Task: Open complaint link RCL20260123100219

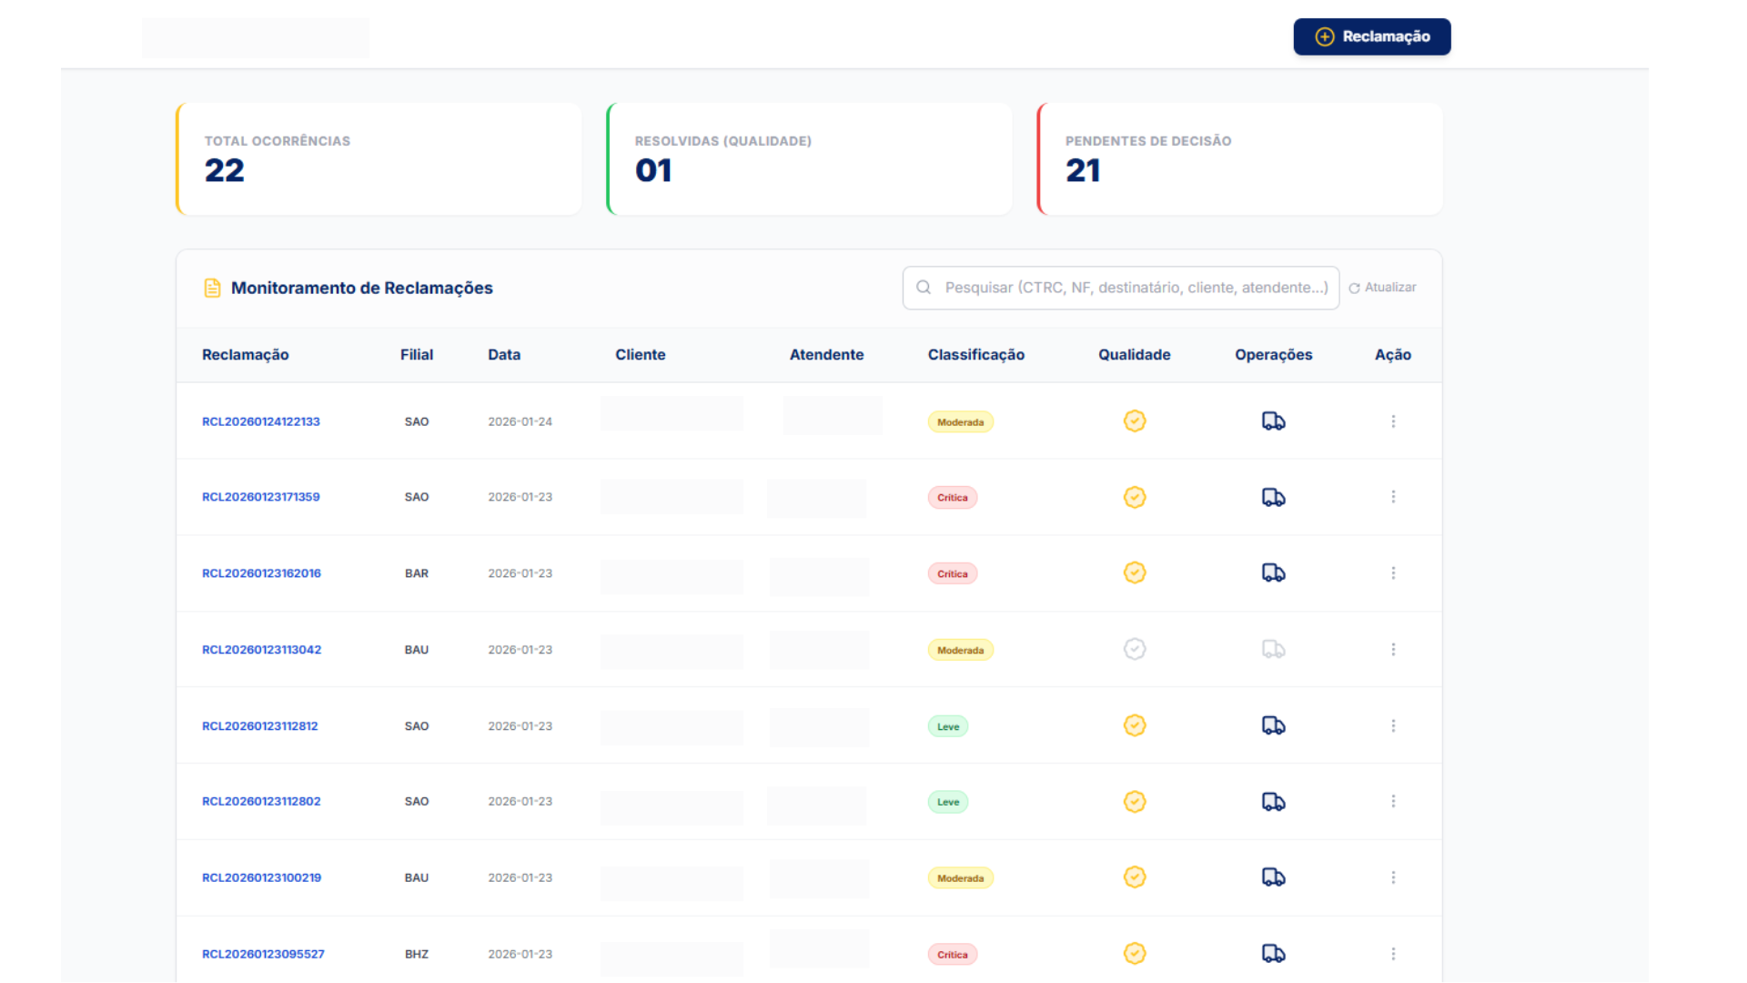Action: [x=261, y=877]
